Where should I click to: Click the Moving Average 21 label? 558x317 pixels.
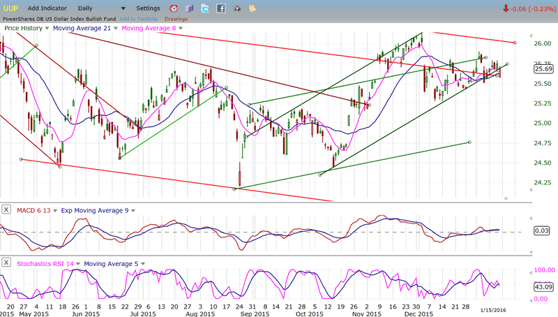[x=82, y=28]
